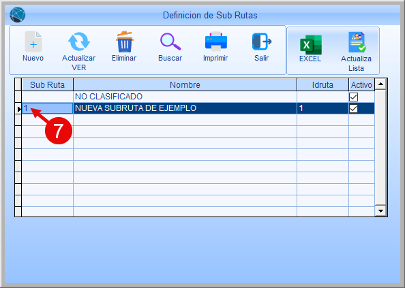Click the Nuevo document icon

coord(33,42)
